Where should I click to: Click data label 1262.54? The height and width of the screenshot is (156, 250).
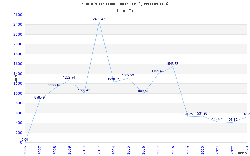(69, 77)
